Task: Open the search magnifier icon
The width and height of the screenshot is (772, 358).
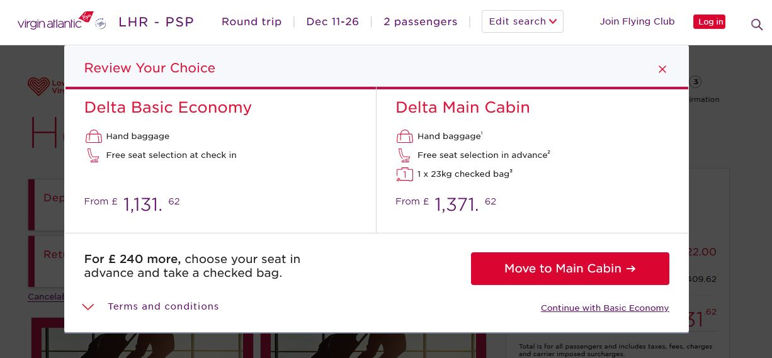Action: 756,25
